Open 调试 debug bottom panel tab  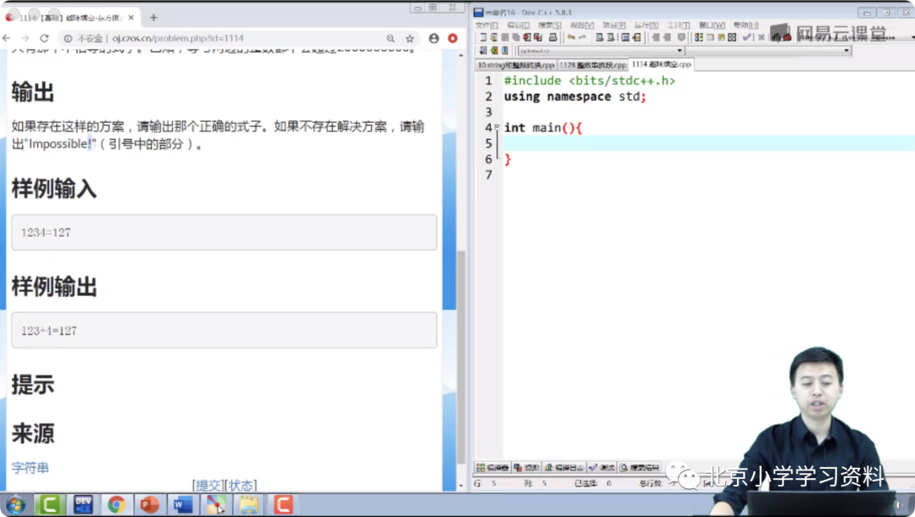pos(602,467)
